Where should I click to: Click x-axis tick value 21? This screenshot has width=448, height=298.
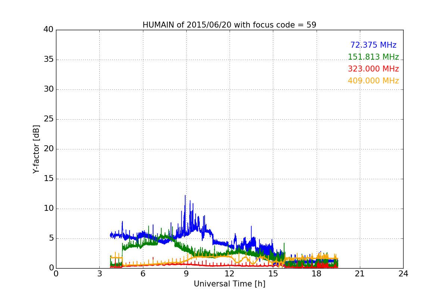click(x=360, y=274)
